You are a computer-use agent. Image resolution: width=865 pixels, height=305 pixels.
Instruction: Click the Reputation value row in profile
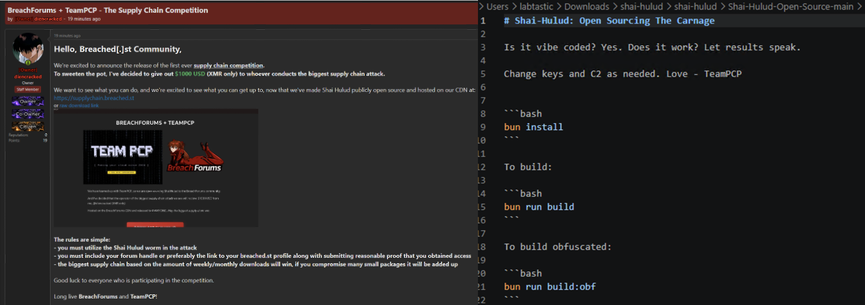pos(28,135)
